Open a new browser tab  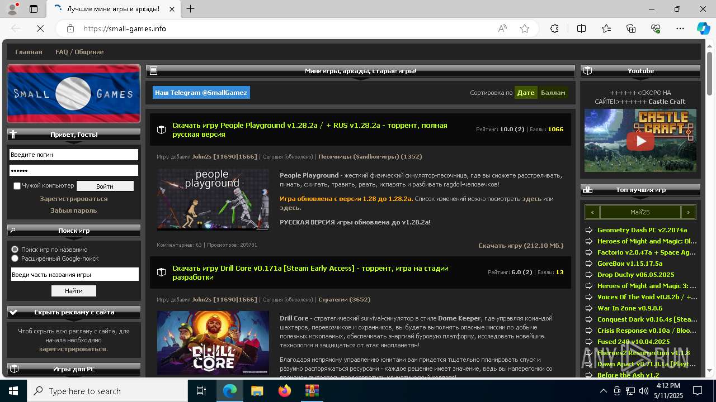tap(191, 9)
